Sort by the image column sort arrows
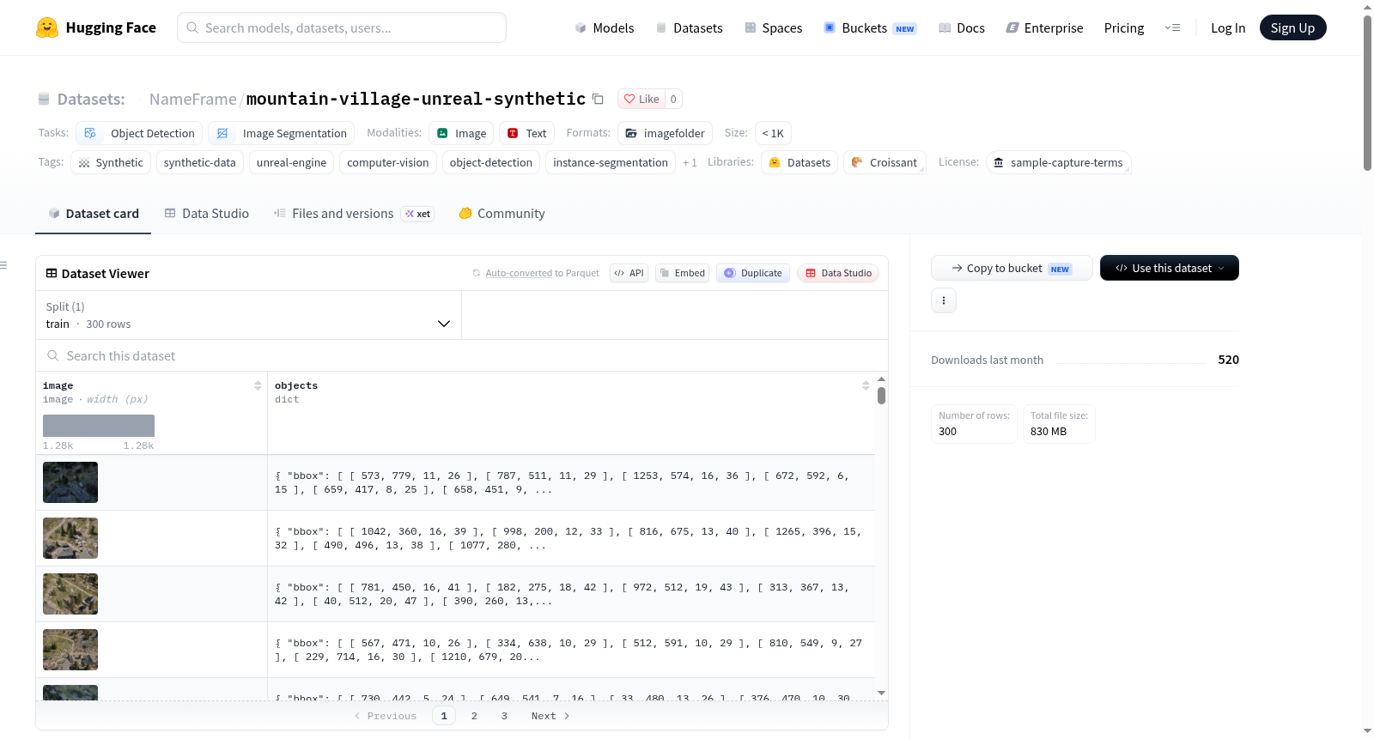This screenshot has width=1374, height=739. click(x=258, y=385)
